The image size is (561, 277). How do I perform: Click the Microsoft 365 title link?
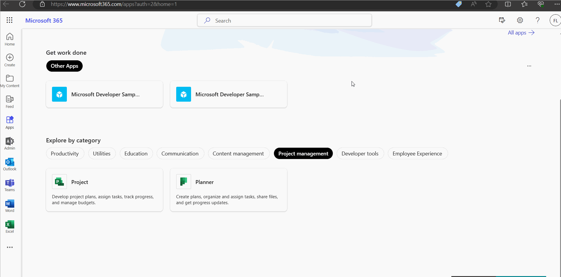[44, 21]
